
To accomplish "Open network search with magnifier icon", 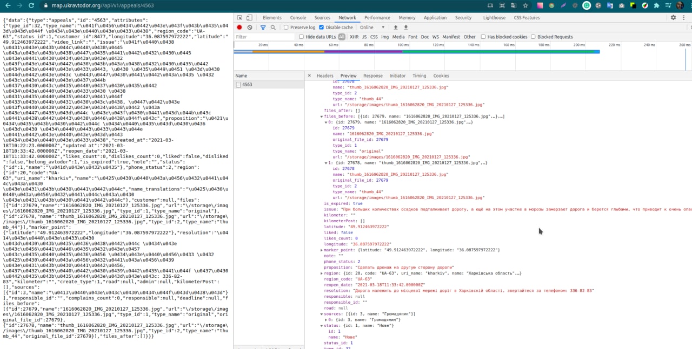I will [273, 28].
